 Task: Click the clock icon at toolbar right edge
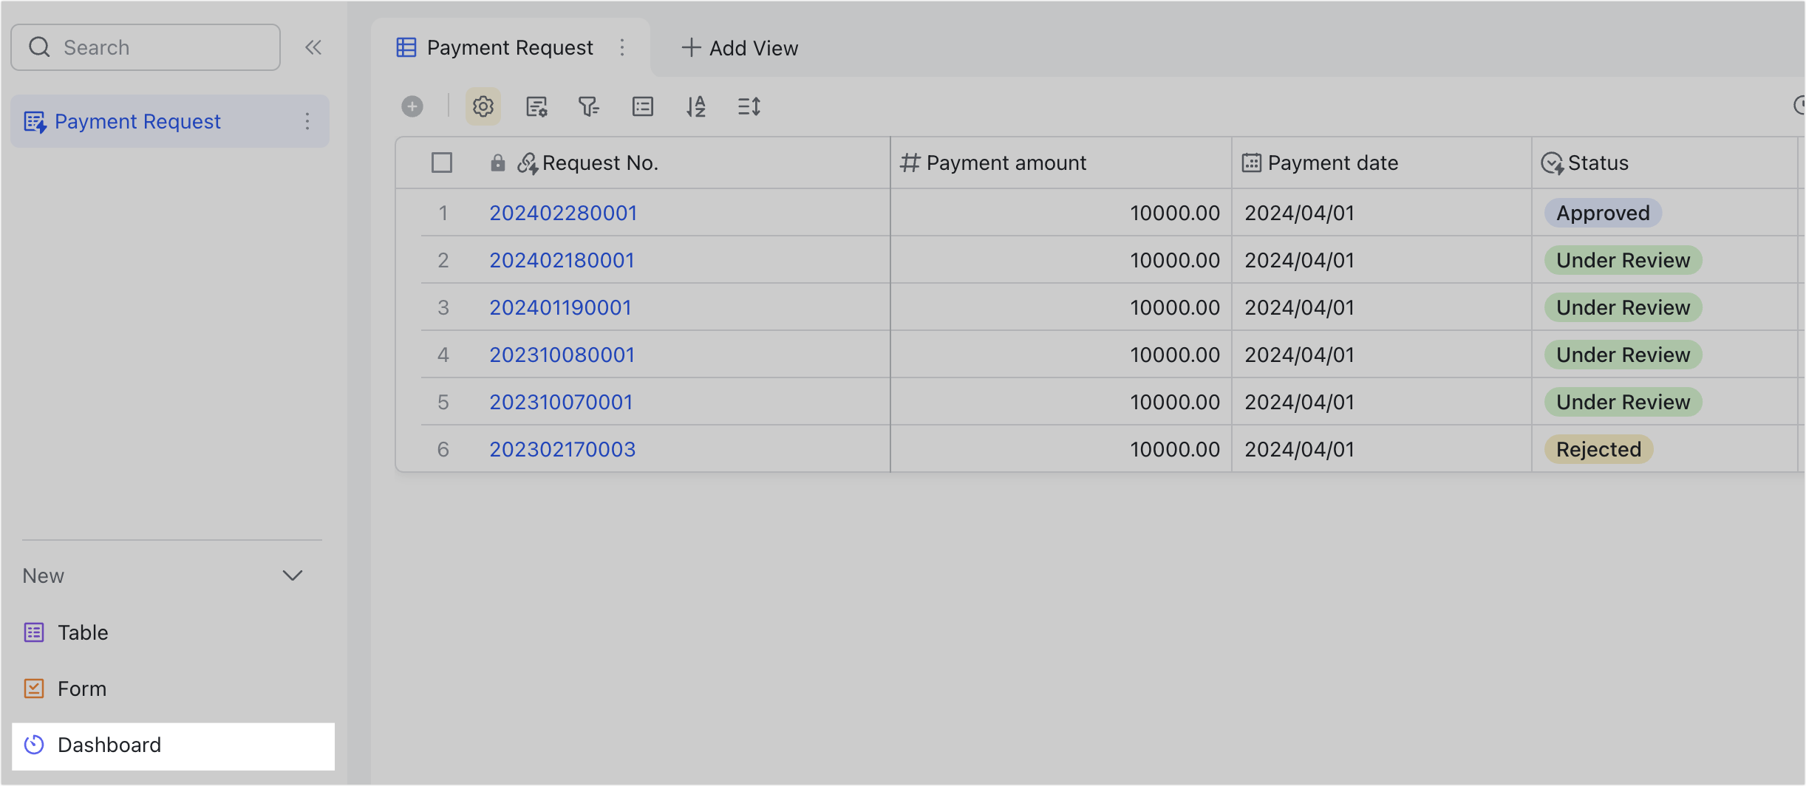[x=1799, y=106]
